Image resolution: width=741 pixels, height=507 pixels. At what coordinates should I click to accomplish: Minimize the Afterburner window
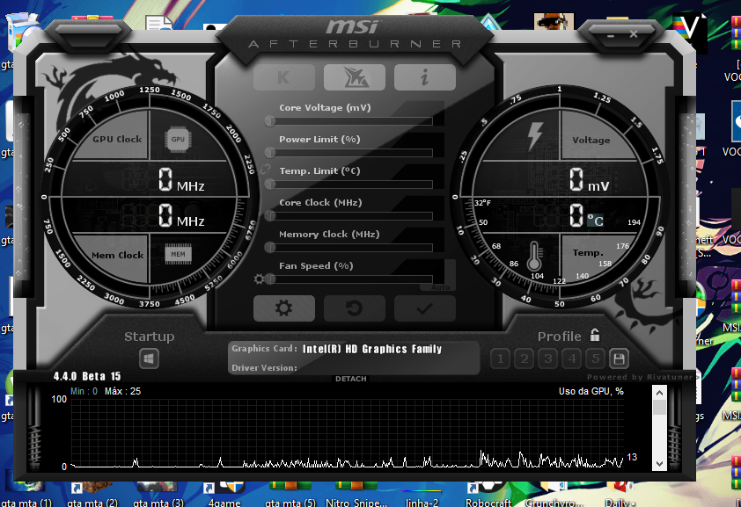tap(611, 35)
